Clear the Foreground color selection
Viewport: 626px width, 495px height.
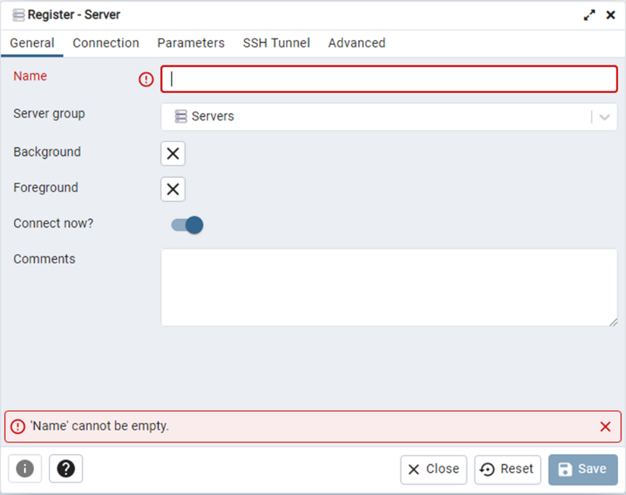(173, 189)
